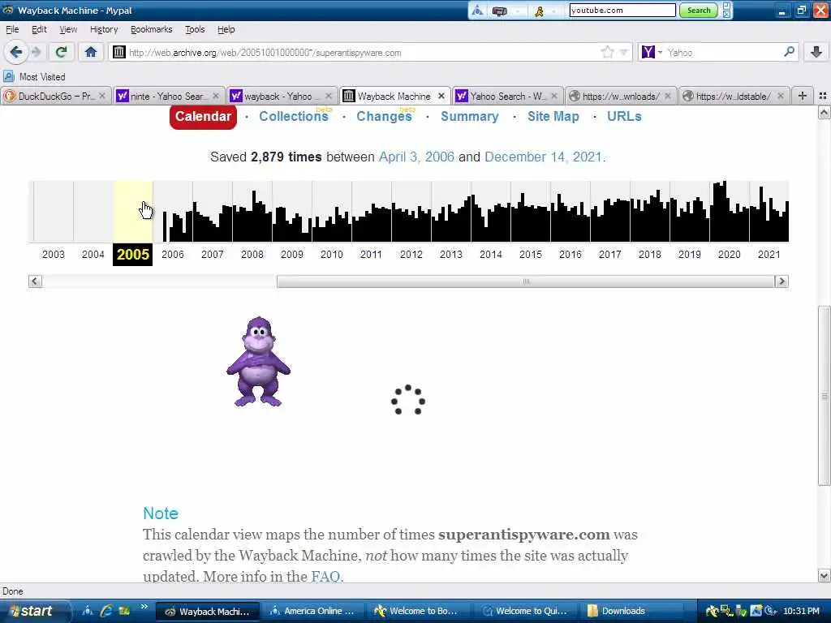
Task: Select year 2006 on the timeline
Action: pyautogui.click(x=173, y=254)
